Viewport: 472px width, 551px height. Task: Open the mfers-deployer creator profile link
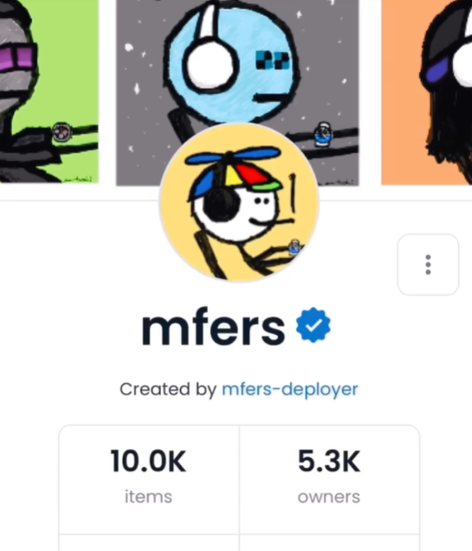click(x=290, y=389)
